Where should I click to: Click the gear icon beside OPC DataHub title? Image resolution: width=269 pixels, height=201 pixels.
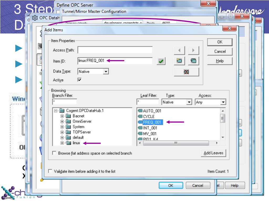pyautogui.click(x=35, y=18)
